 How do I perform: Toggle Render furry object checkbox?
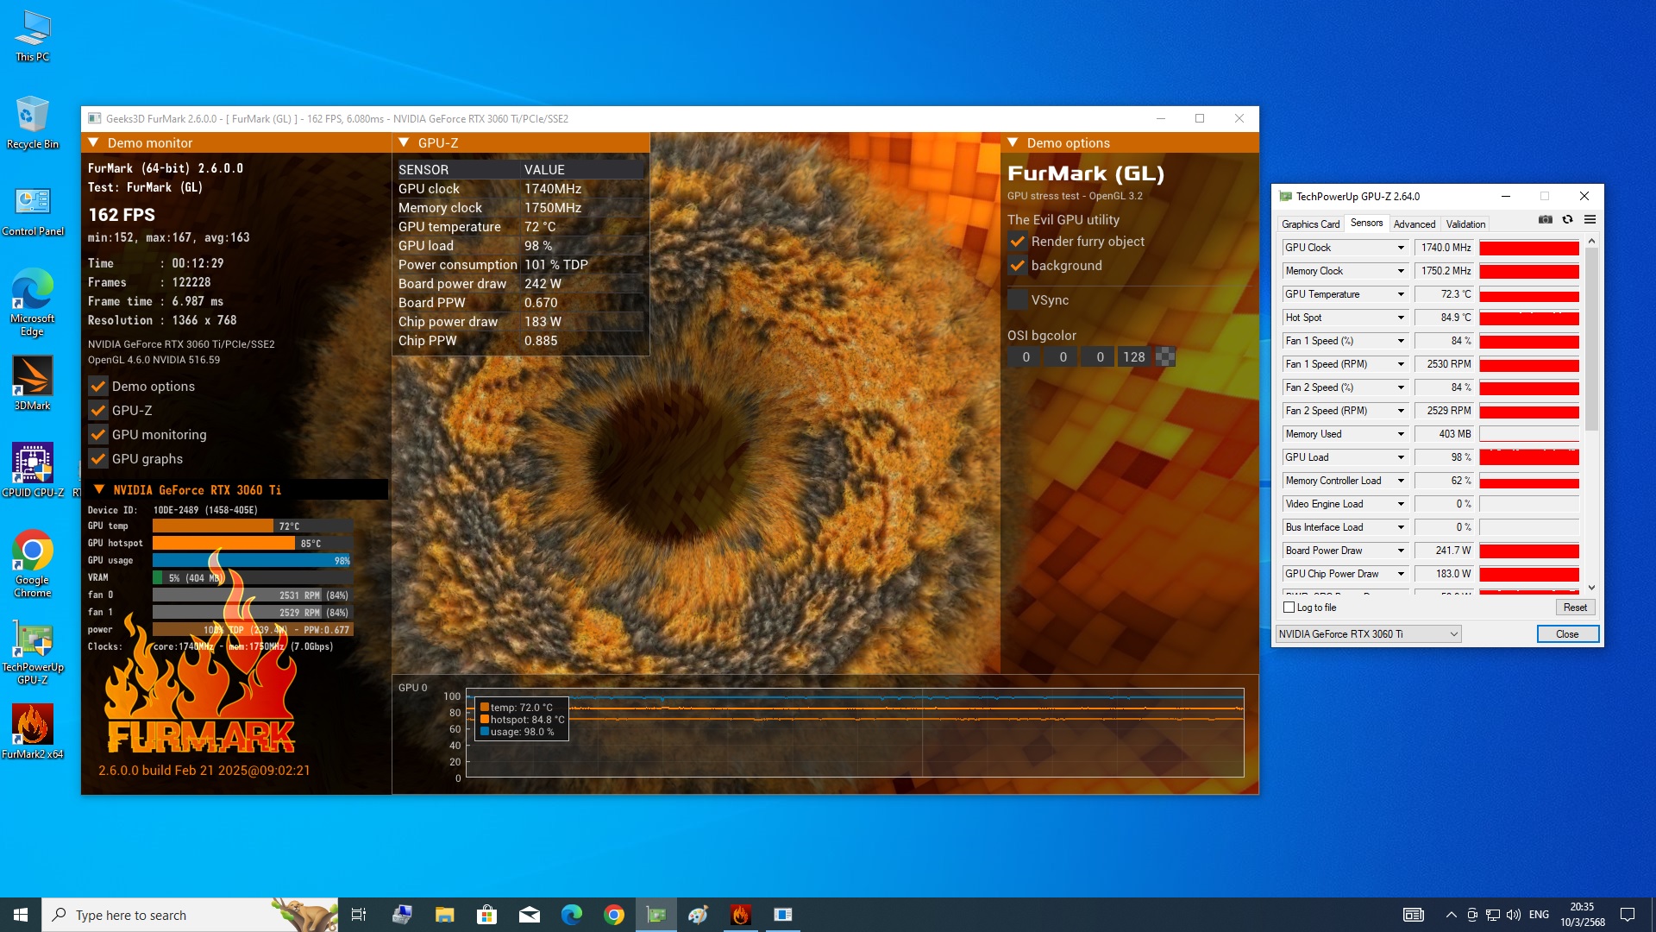(x=1018, y=242)
